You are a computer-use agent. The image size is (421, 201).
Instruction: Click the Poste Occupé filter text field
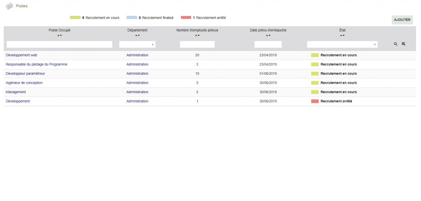(60, 44)
